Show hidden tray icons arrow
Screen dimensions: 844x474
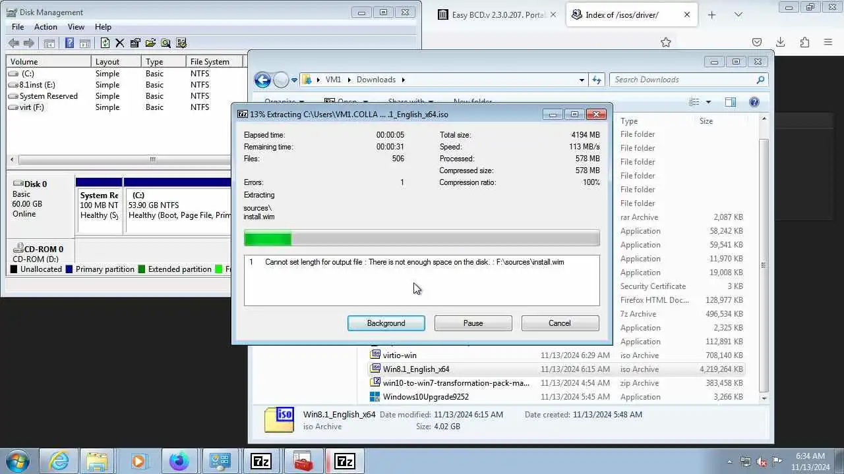[729, 462]
